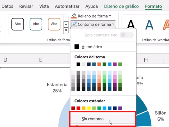
Task: Pick the dark navy theme color swatch
Action: click(x=89, y=64)
